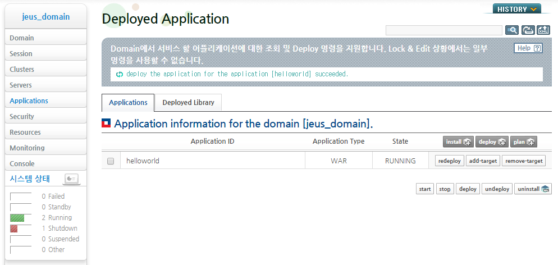The height and width of the screenshot is (265, 558).
Task: Click the Application Type column header
Action: (x=339, y=141)
